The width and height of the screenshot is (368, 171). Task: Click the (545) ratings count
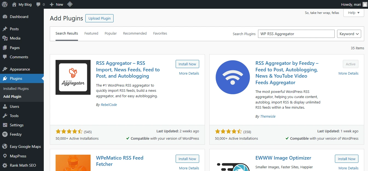(88, 132)
